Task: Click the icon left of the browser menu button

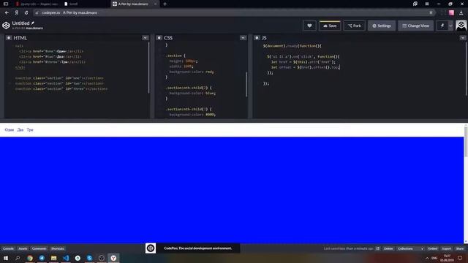Action: click(x=415, y=4)
